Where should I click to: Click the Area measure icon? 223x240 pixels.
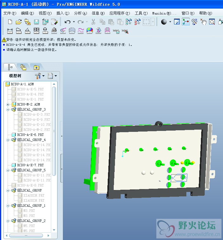[x=36, y=31]
